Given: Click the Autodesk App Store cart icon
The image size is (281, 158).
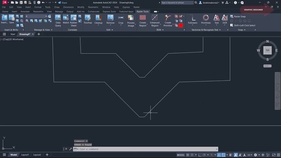Looking at the screenshot, I should pyautogui.click(x=223, y=3).
